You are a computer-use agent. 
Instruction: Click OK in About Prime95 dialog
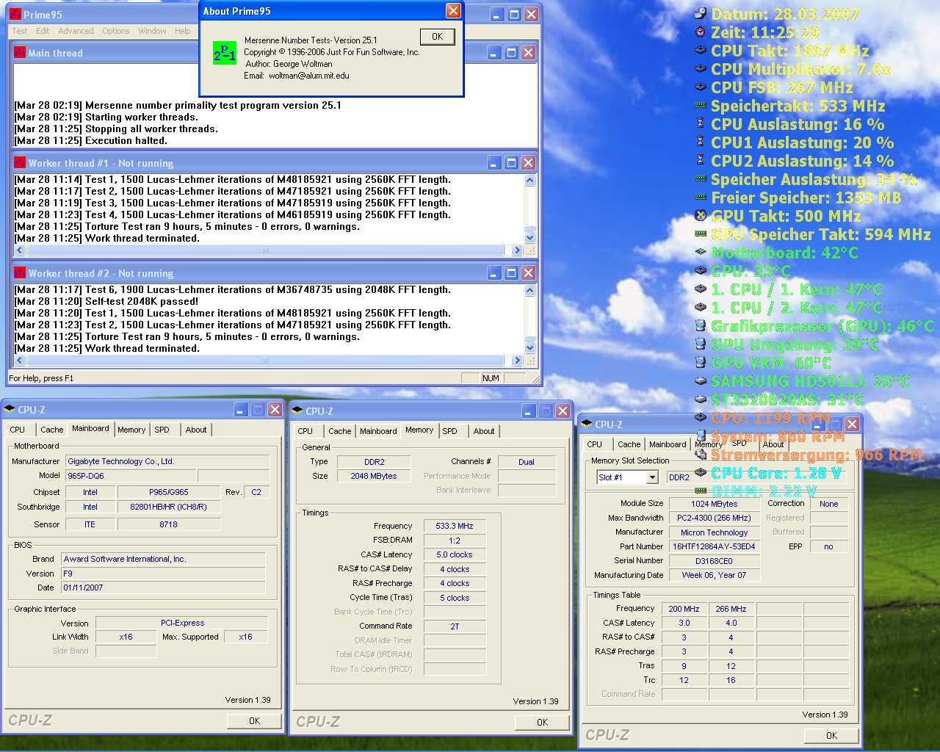point(438,37)
